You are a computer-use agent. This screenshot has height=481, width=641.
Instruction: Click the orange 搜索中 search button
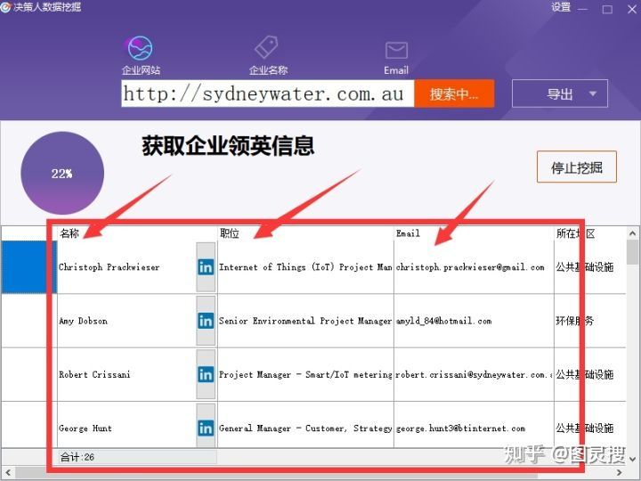coord(454,94)
